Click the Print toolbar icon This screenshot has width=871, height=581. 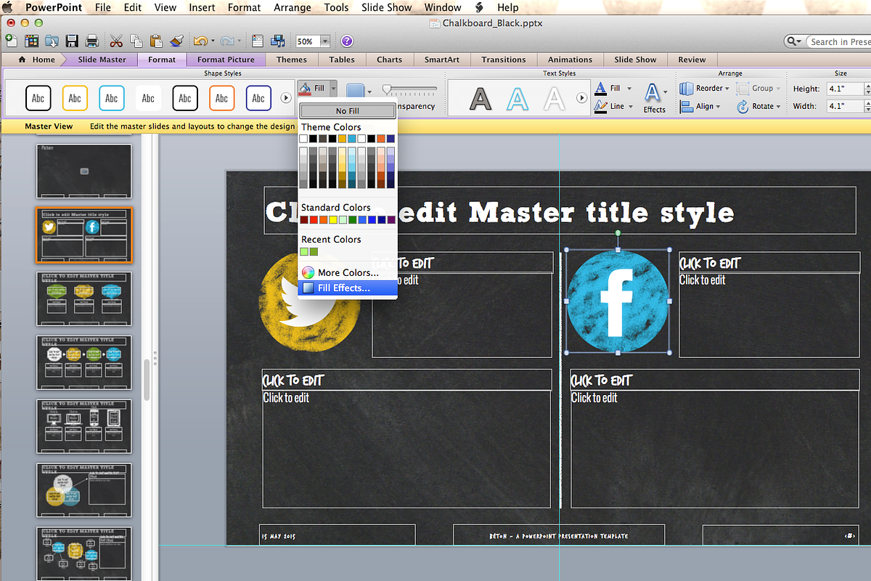point(92,41)
